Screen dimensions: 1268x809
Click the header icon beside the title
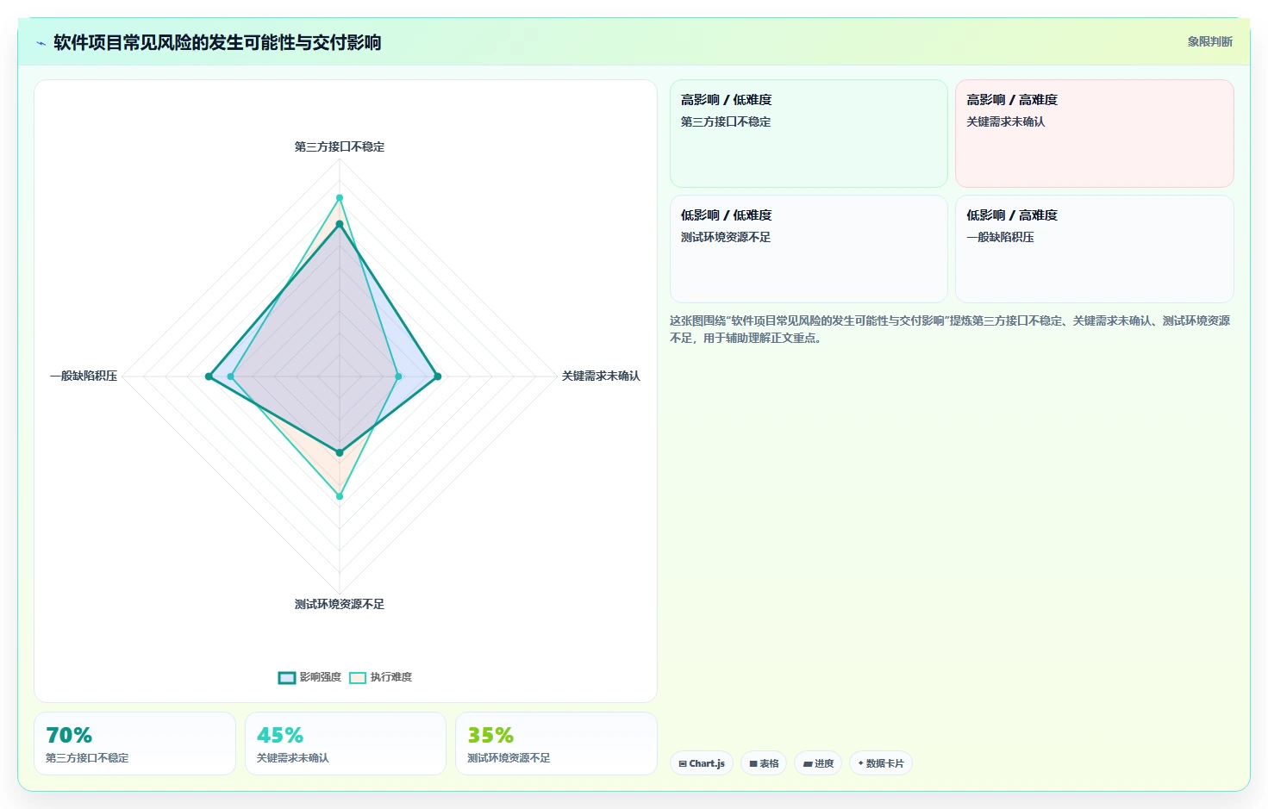coord(41,43)
